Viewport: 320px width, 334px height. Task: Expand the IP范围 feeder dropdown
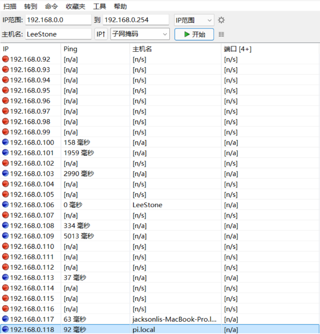tap(194, 20)
